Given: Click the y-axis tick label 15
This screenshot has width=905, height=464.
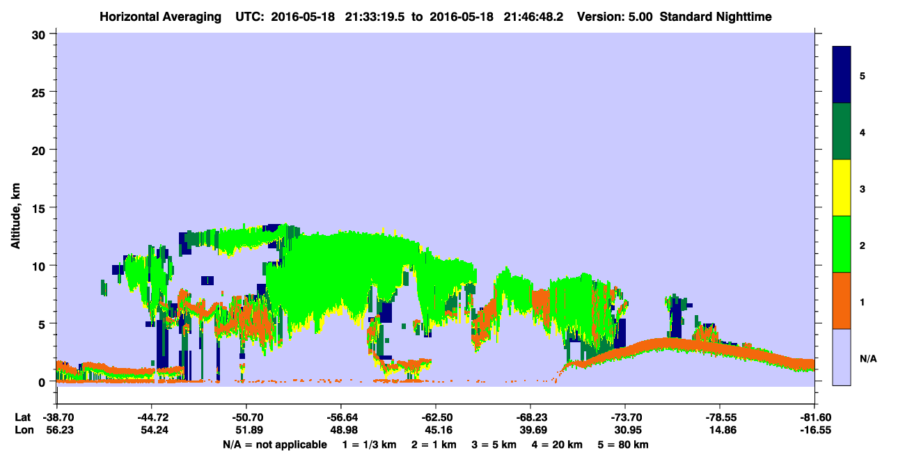Looking at the screenshot, I should [40, 207].
